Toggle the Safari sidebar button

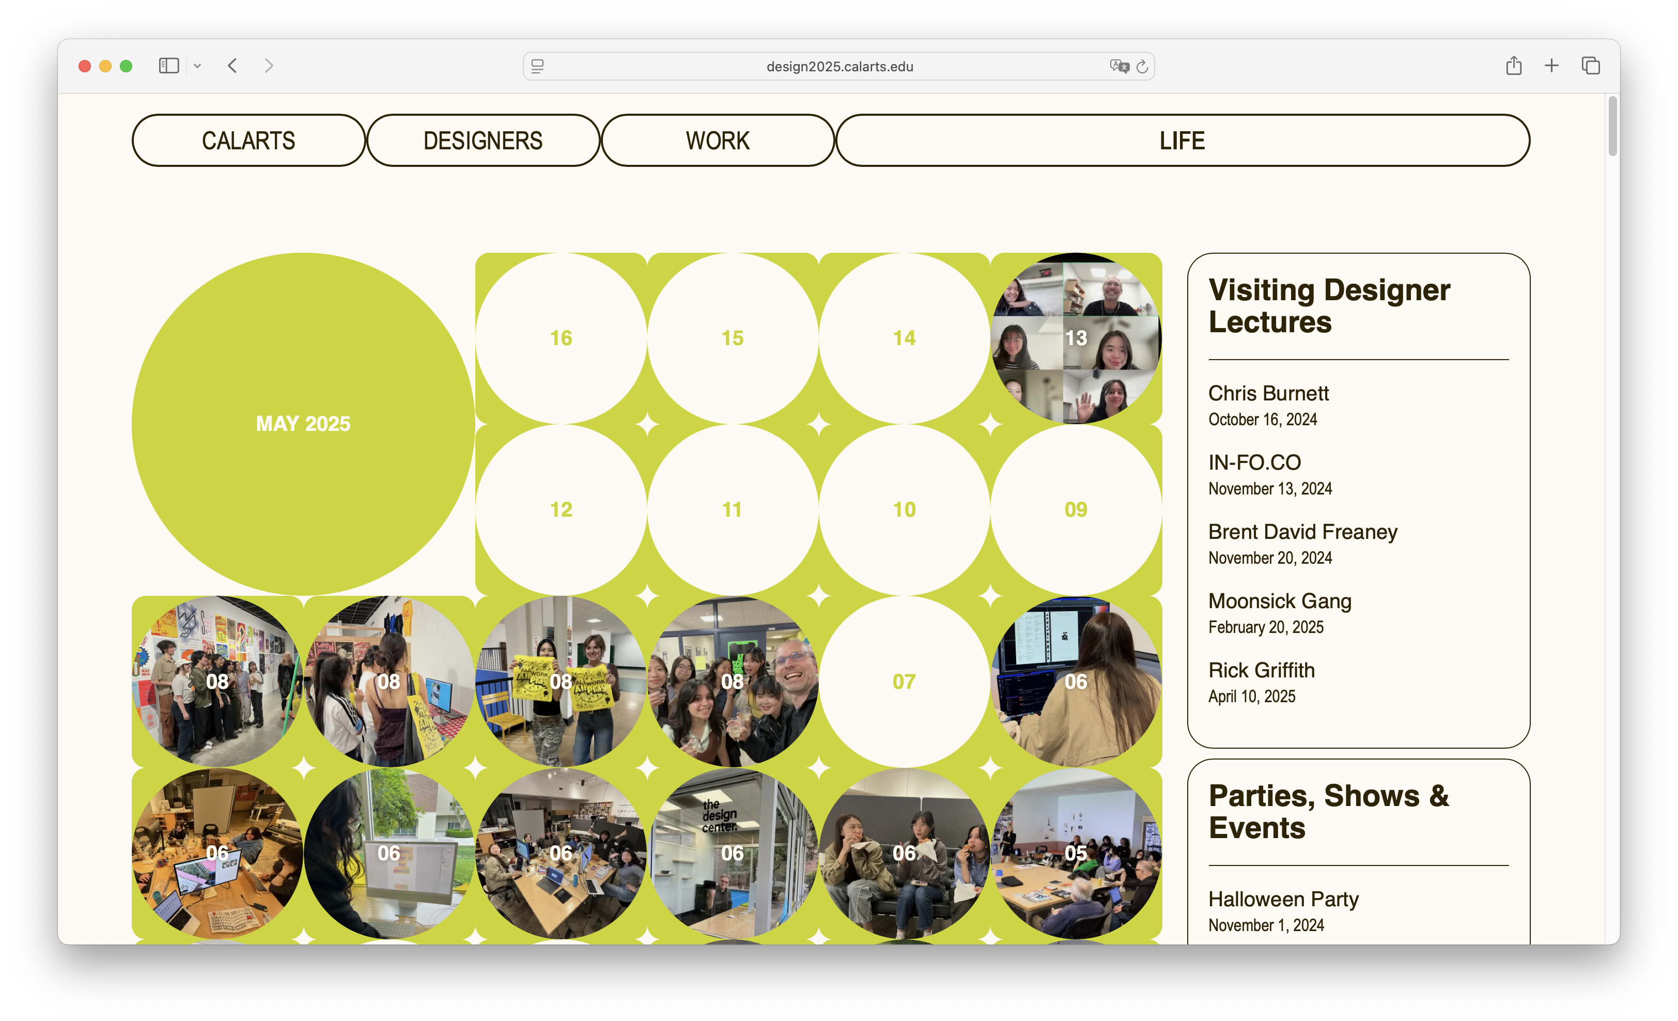(168, 66)
